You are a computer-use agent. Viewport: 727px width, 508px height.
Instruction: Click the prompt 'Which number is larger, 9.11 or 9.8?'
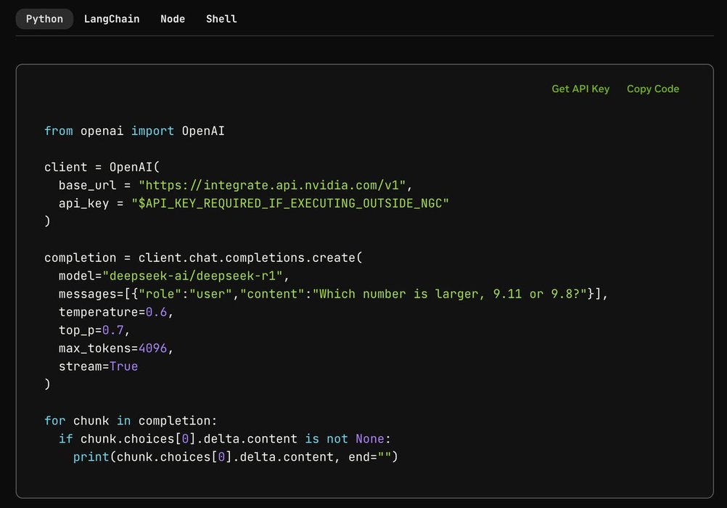coord(450,294)
